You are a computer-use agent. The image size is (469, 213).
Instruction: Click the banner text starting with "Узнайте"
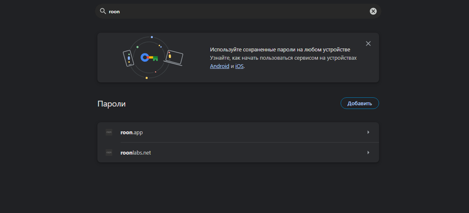pyautogui.click(x=283, y=58)
